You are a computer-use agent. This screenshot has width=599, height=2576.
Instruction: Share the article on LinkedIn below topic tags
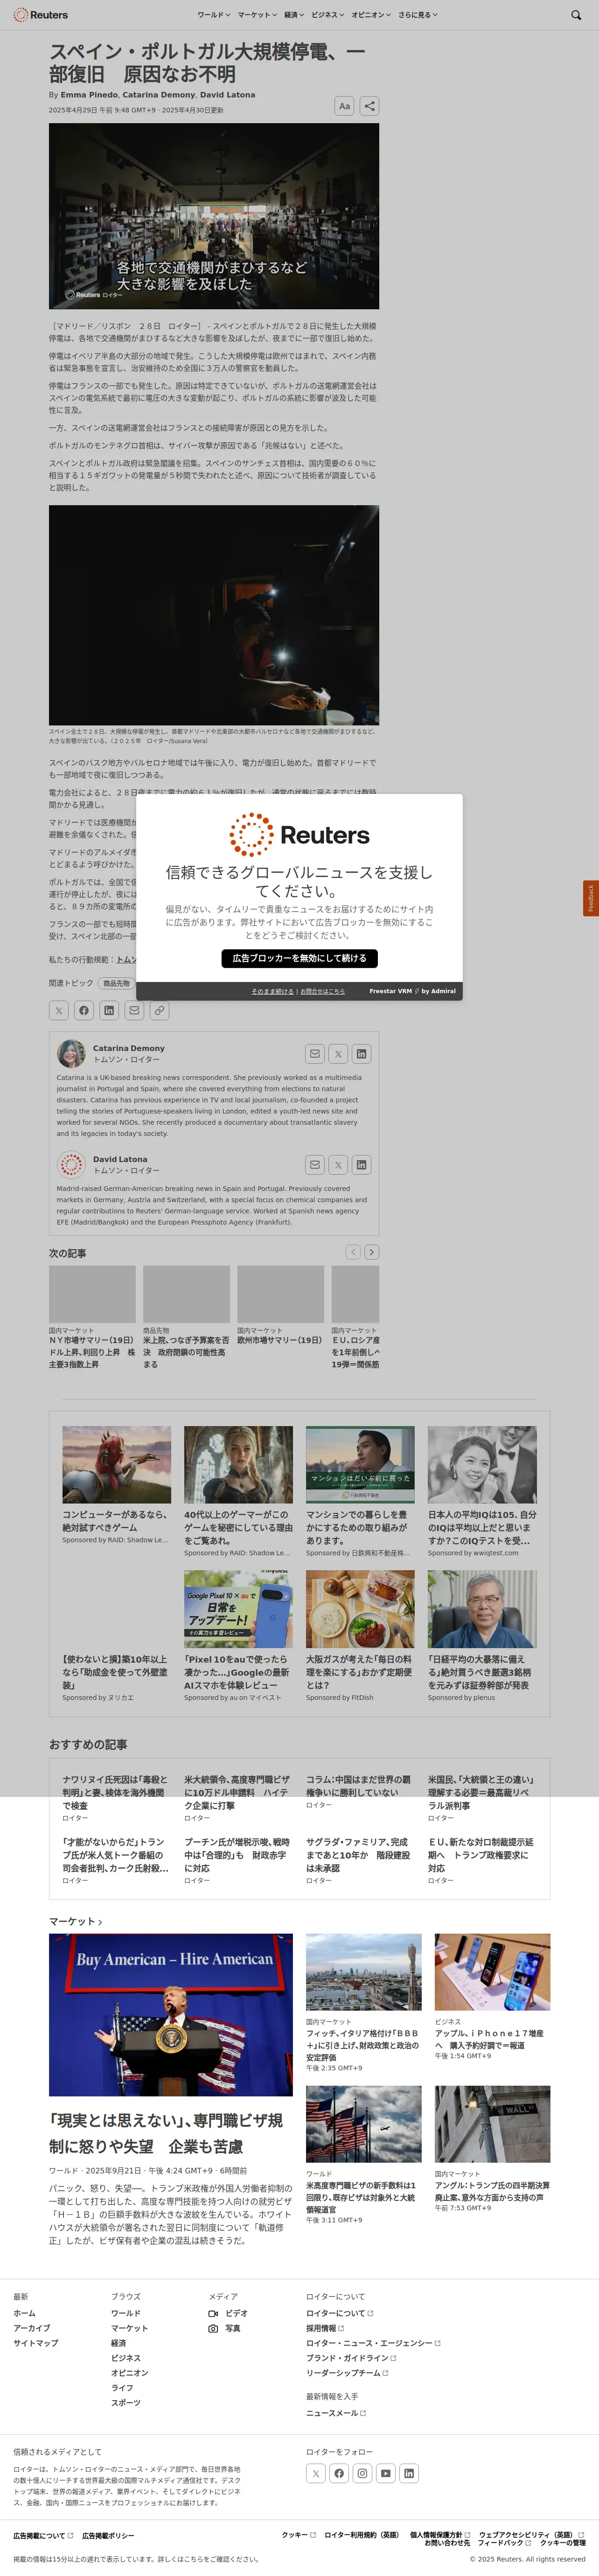[x=109, y=1010]
